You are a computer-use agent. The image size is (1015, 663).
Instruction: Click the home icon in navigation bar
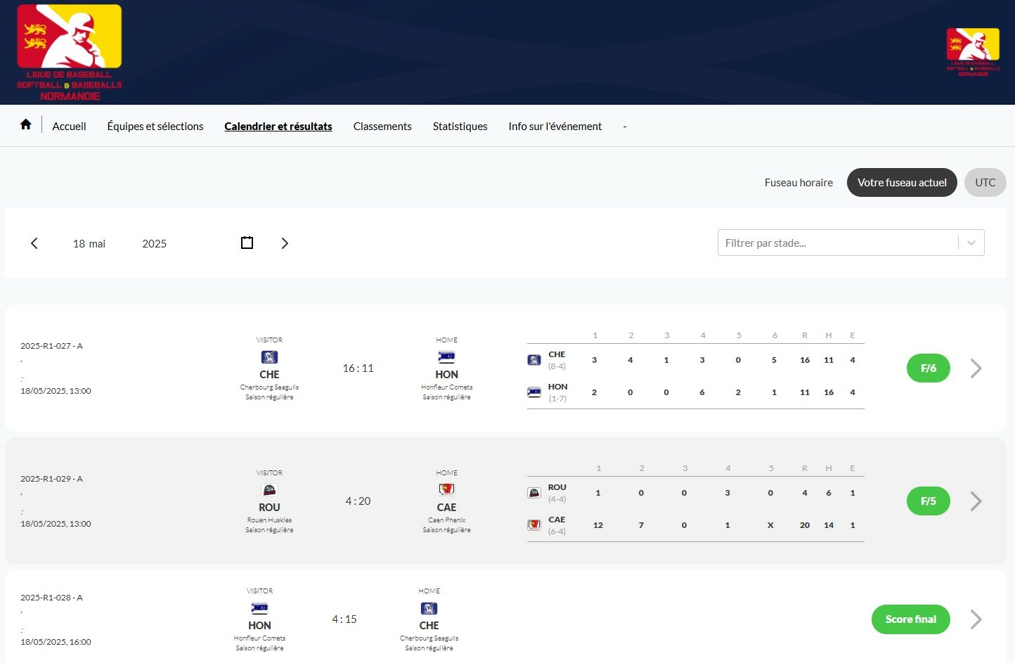pos(26,125)
